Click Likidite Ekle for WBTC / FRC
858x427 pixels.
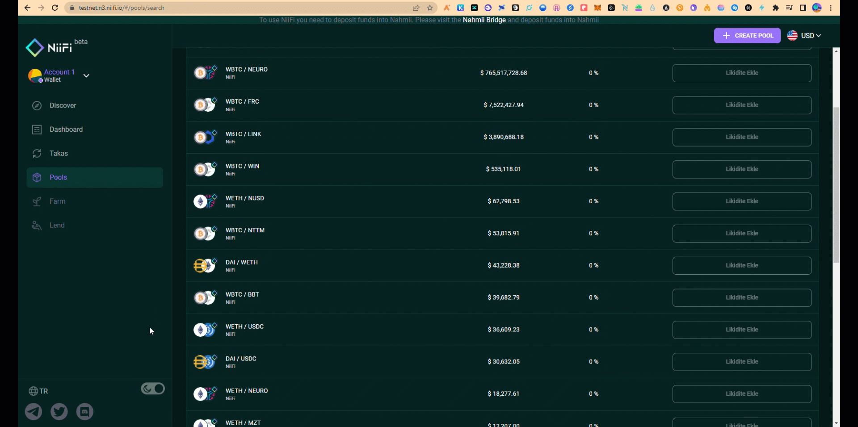pyautogui.click(x=742, y=105)
